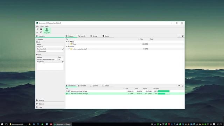Click the demonsaw window title icon

pos(37,23)
